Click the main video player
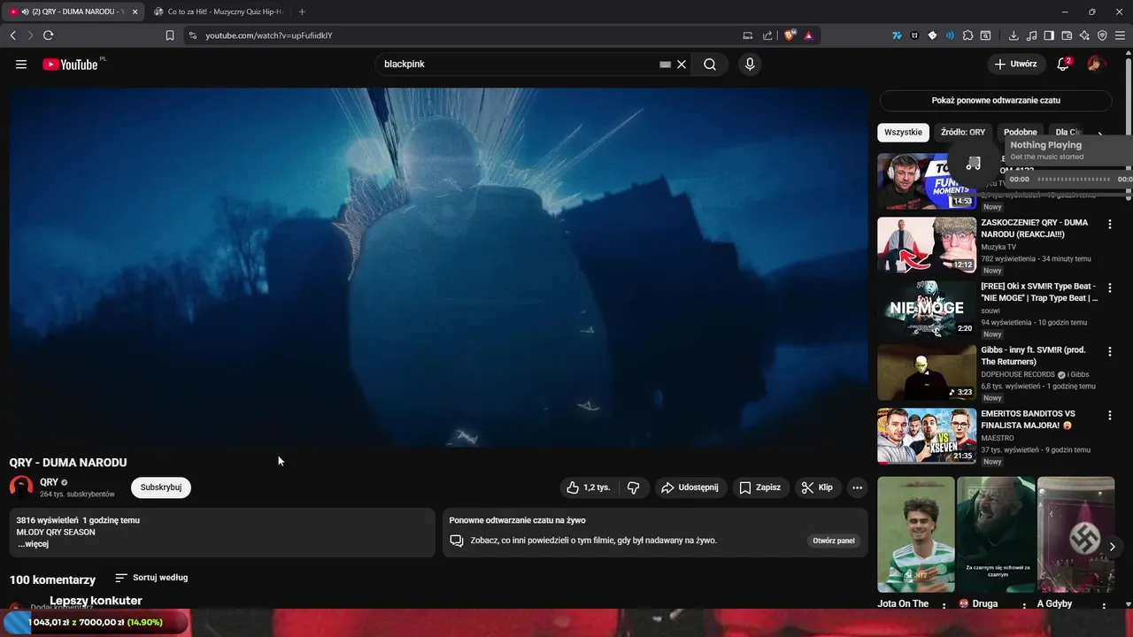1133x637 pixels. [439, 267]
